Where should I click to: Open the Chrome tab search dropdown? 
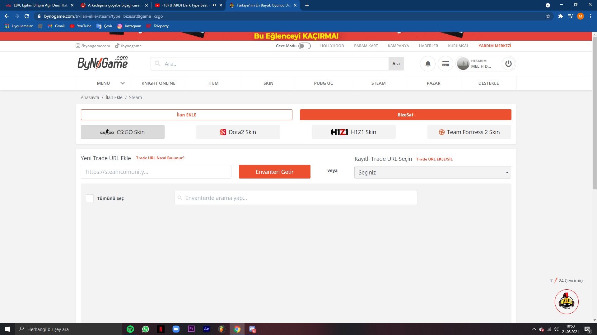pyautogui.click(x=548, y=5)
